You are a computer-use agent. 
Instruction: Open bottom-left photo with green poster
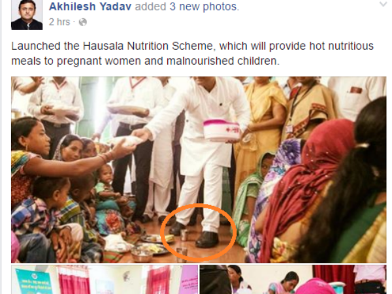pos(105,280)
